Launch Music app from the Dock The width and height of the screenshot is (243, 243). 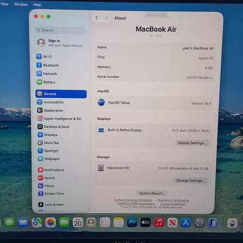pyautogui.click(x=159, y=223)
